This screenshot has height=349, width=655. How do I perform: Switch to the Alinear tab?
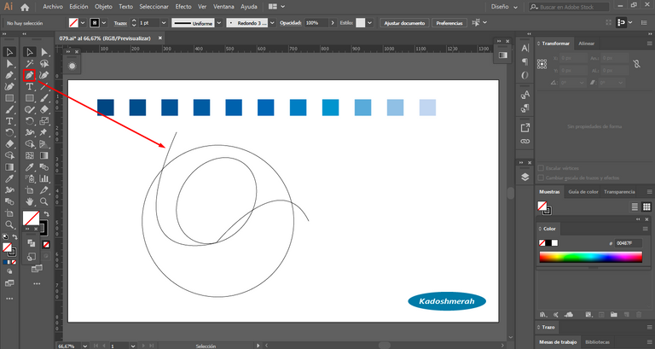[x=586, y=44]
